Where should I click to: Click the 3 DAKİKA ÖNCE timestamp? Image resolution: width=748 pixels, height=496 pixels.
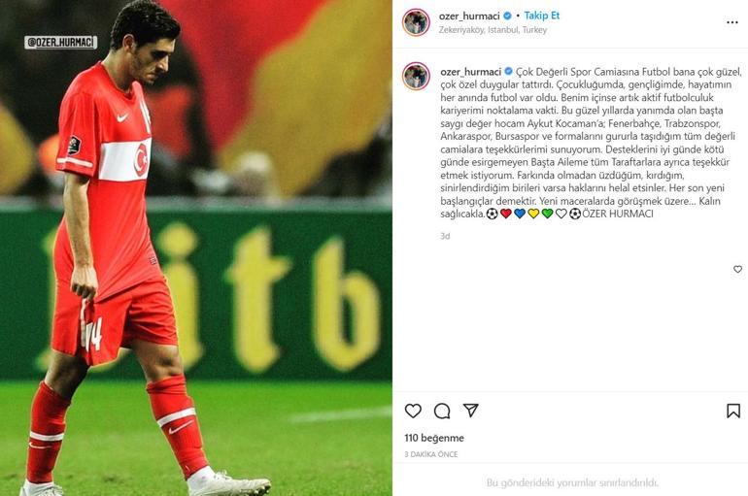(430, 454)
